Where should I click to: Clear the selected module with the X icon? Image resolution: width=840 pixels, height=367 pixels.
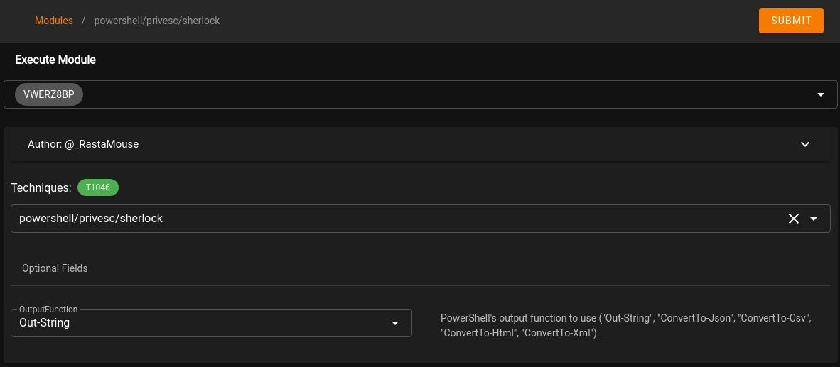pyautogui.click(x=794, y=219)
